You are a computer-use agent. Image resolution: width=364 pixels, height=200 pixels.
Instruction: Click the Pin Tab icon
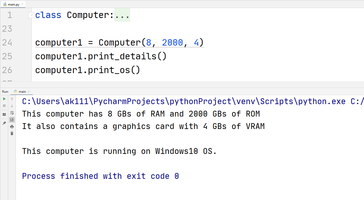pos(4,123)
